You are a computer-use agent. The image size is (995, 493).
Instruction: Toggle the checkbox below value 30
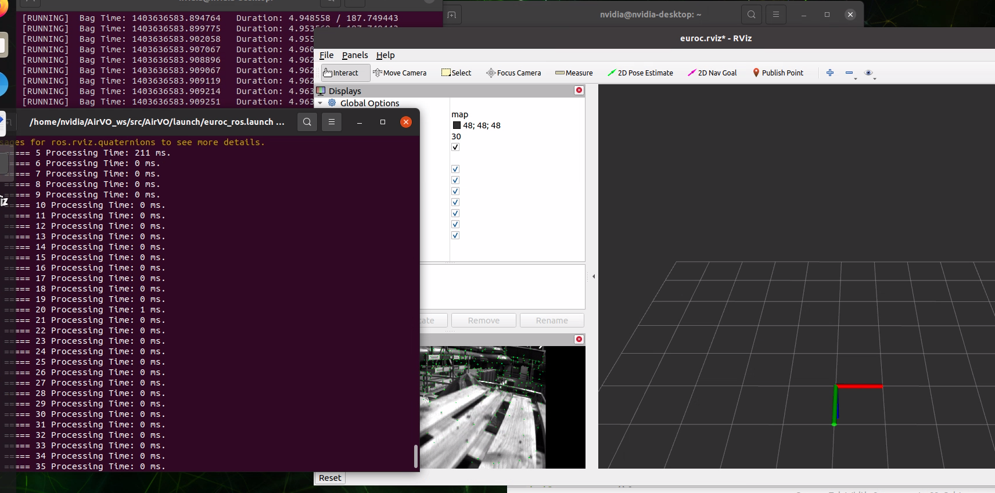pyautogui.click(x=455, y=147)
